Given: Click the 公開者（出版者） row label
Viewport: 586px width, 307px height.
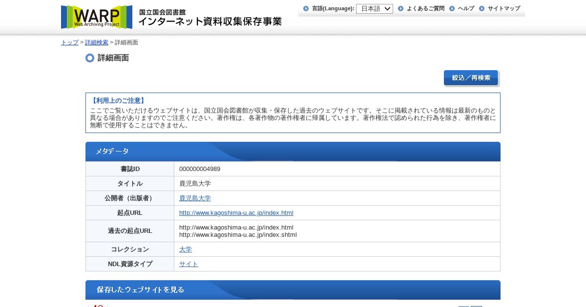Looking at the screenshot, I should (130, 198).
